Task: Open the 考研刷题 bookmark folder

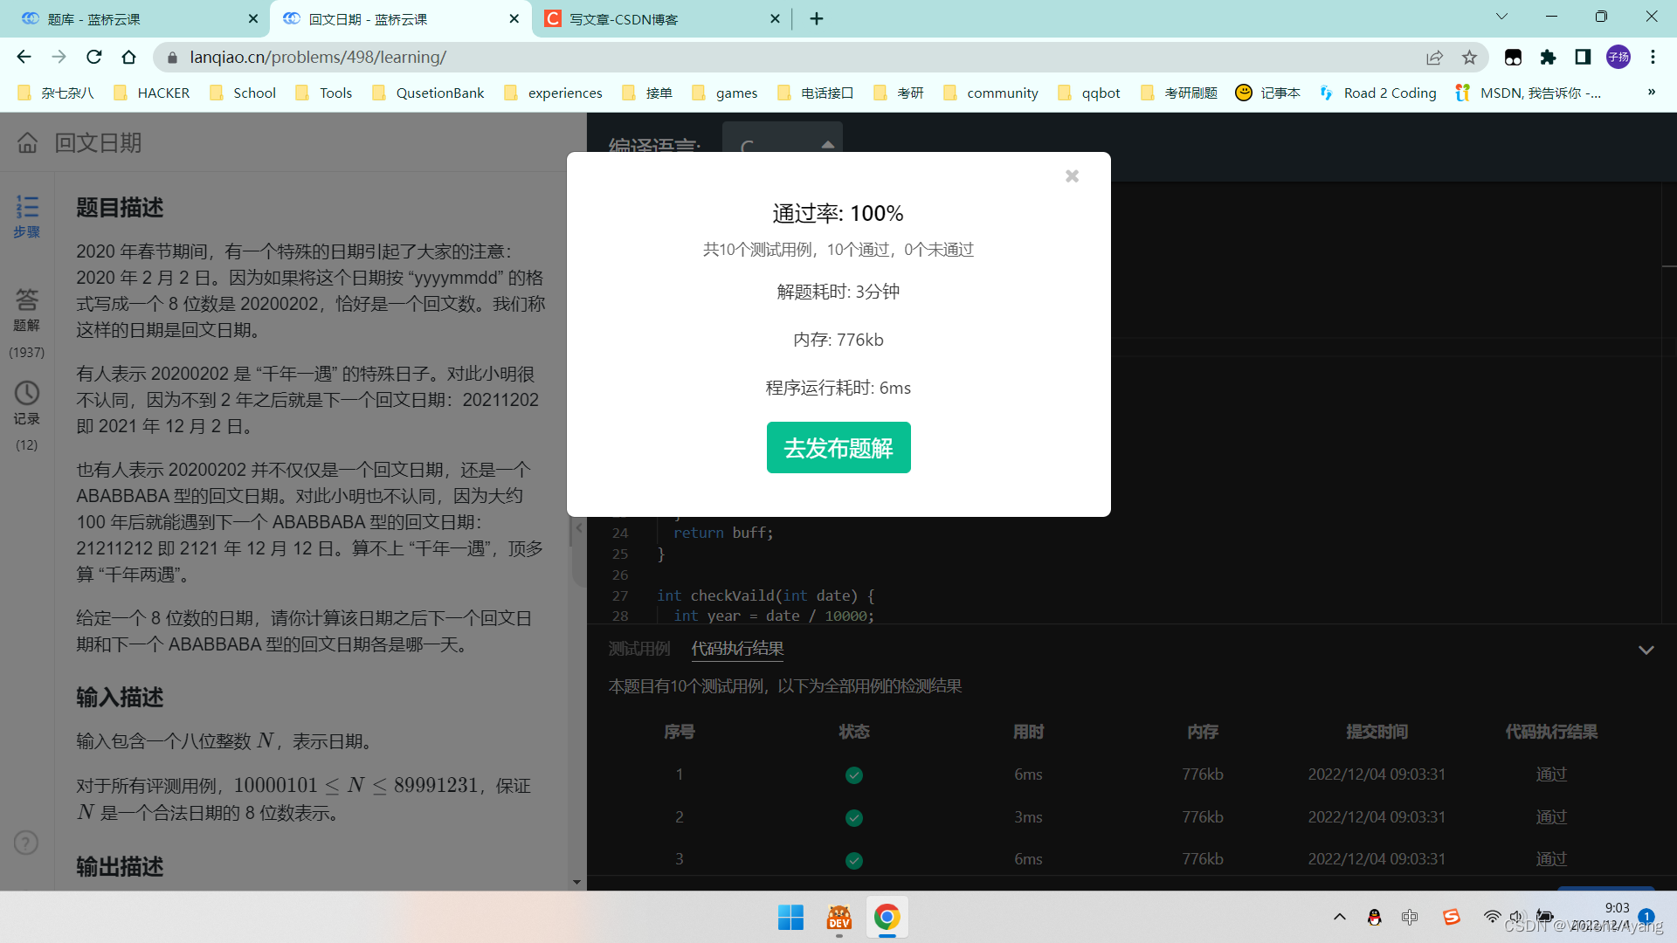Action: 1179,93
